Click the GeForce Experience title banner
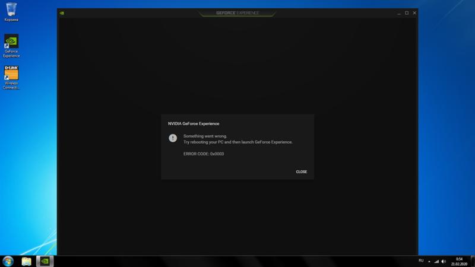The image size is (475, 267). [x=237, y=12]
